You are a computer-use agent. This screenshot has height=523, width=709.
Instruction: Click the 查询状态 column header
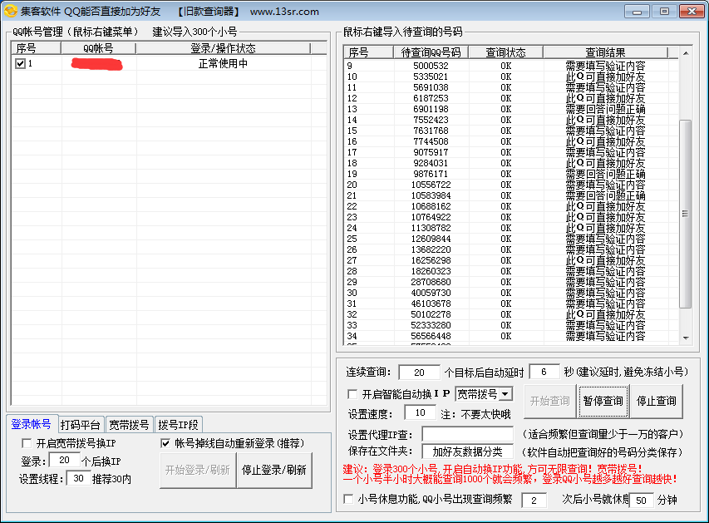[505, 52]
